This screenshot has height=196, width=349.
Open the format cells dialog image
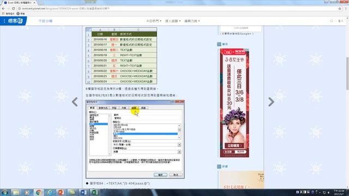135,139
